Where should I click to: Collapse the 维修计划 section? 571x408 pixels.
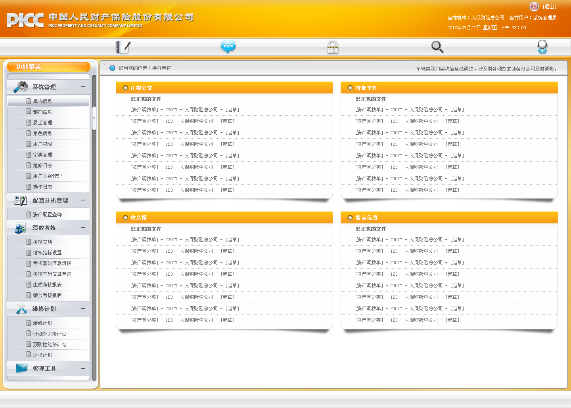(x=83, y=309)
